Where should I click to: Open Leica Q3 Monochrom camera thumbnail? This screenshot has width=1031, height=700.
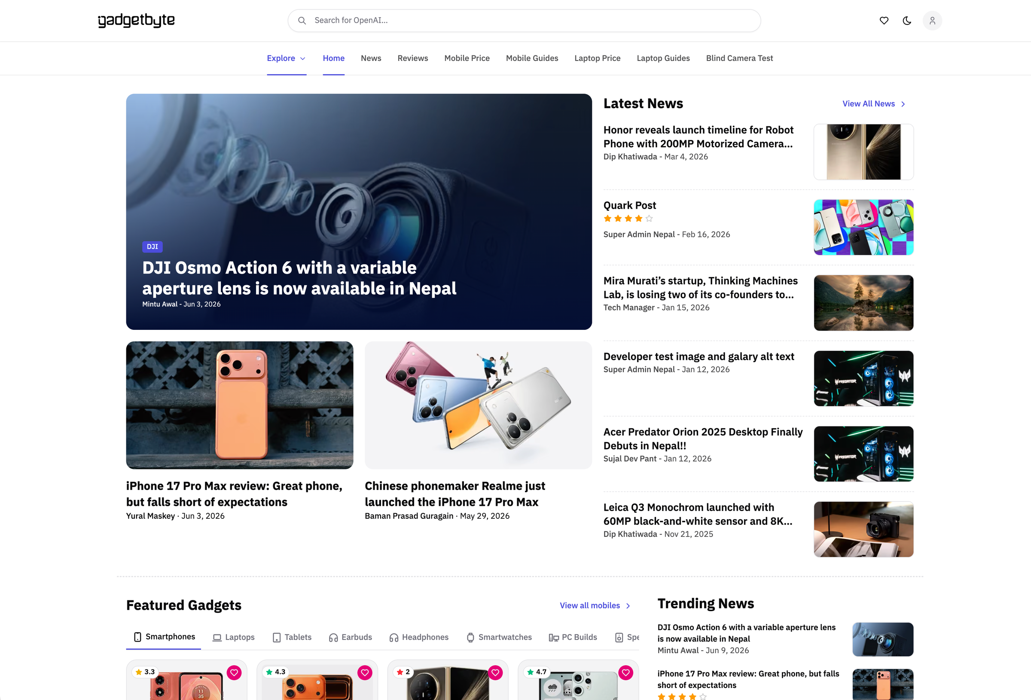coord(863,529)
